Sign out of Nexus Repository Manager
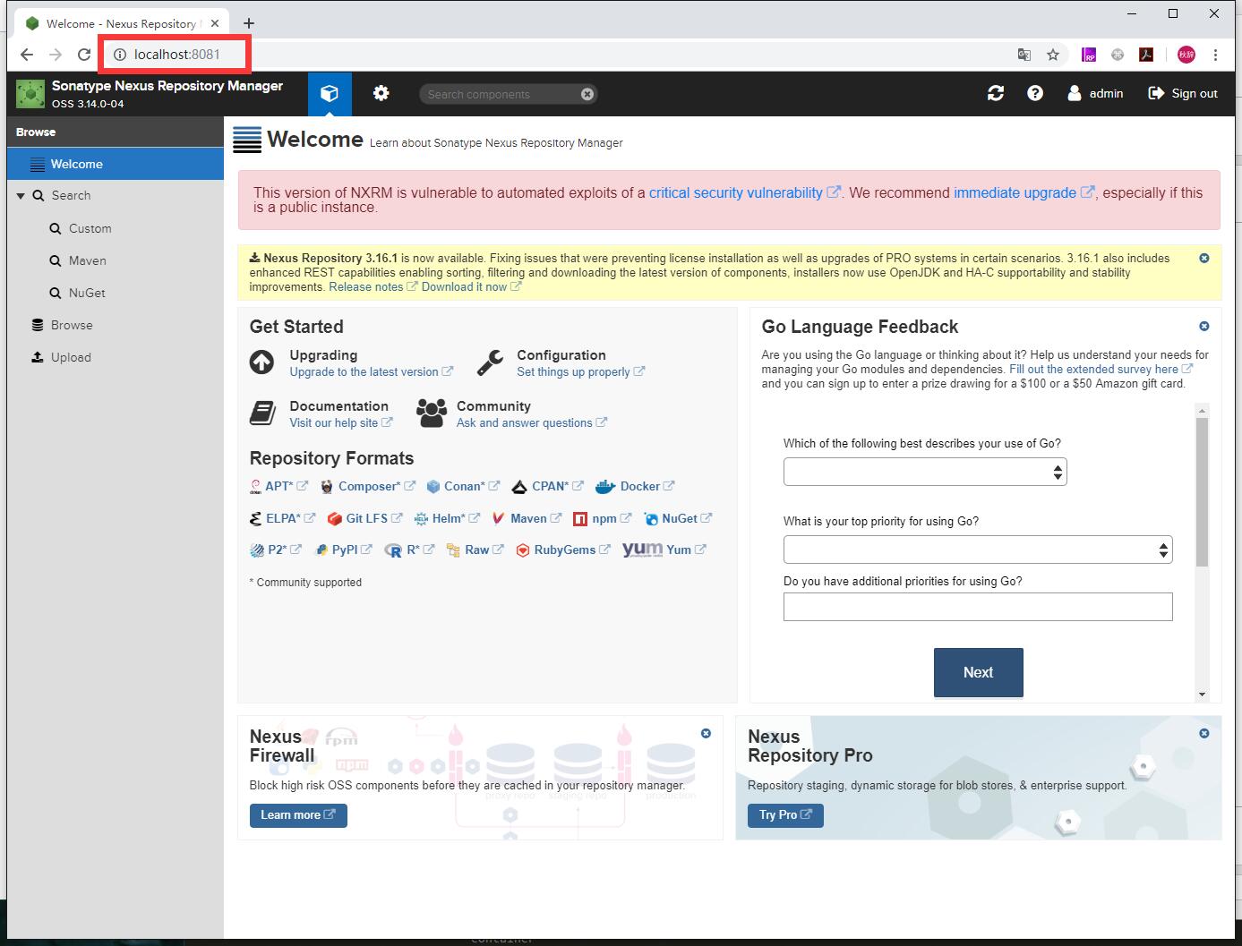Screen dimensions: 1242x946 tap(1183, 93)
